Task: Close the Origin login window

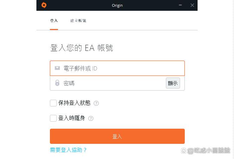Action: [192, 5]
